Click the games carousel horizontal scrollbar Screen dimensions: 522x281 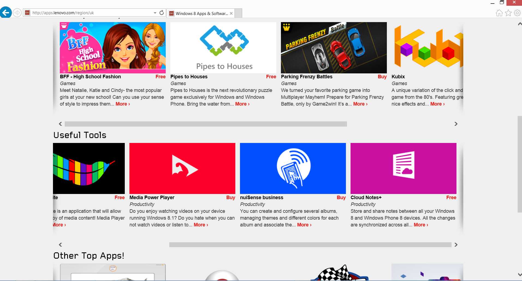pos(206,124)
